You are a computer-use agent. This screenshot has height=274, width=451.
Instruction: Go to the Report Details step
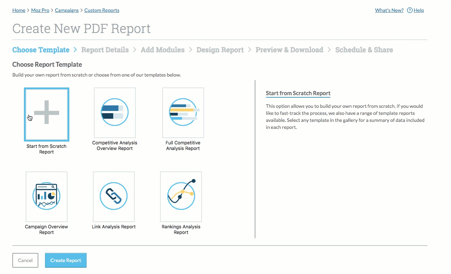click(x=105, y=50)
